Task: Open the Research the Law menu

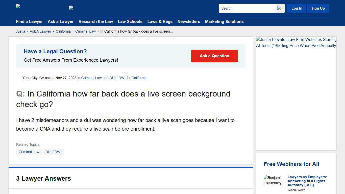Action: point(96,22)
